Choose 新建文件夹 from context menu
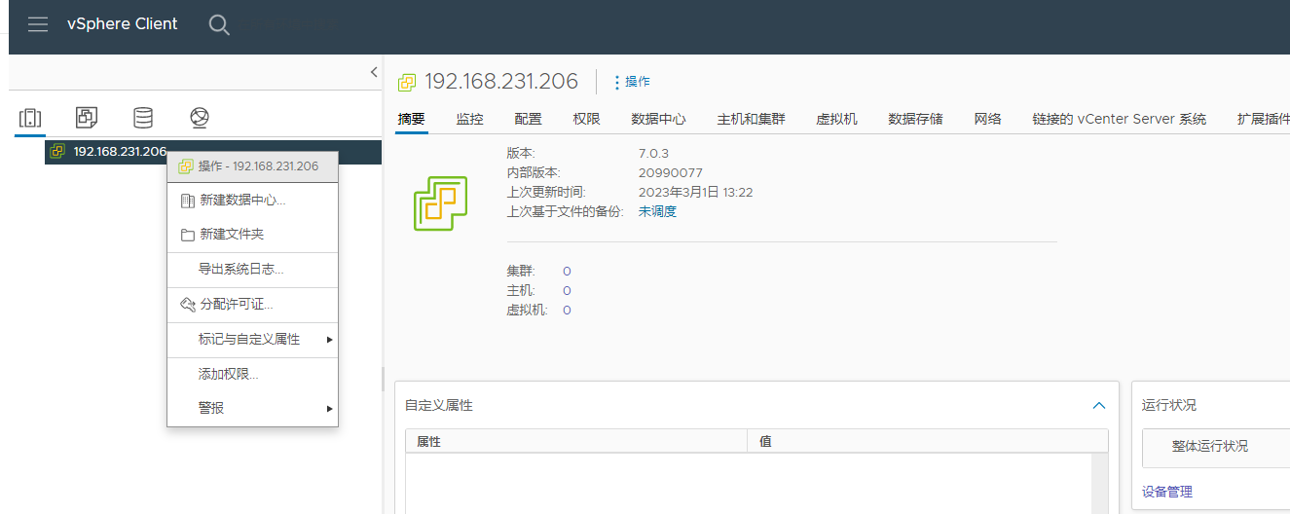 tap(252, 235)
